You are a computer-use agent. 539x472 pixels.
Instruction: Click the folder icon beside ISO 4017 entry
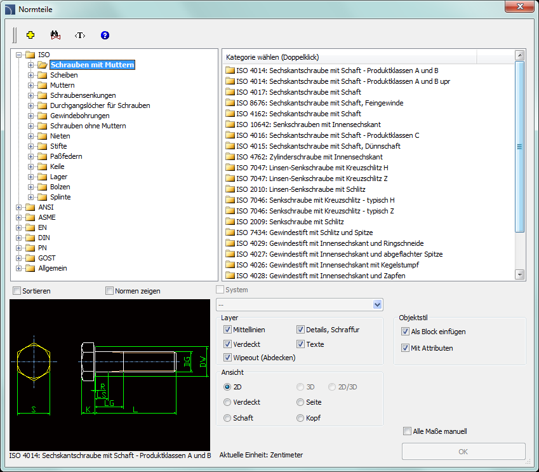[x=230, y=92]
